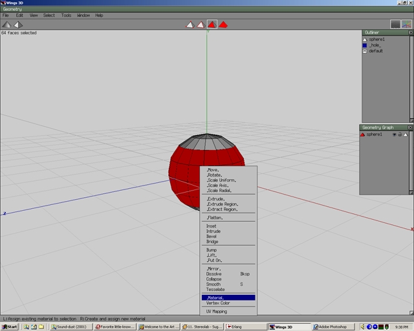The image size is (414, 331).
Task: Open the Window menu
Action: tap(83, 16)
